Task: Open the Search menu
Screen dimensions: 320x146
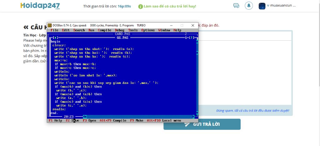Action: click(79, 30)
